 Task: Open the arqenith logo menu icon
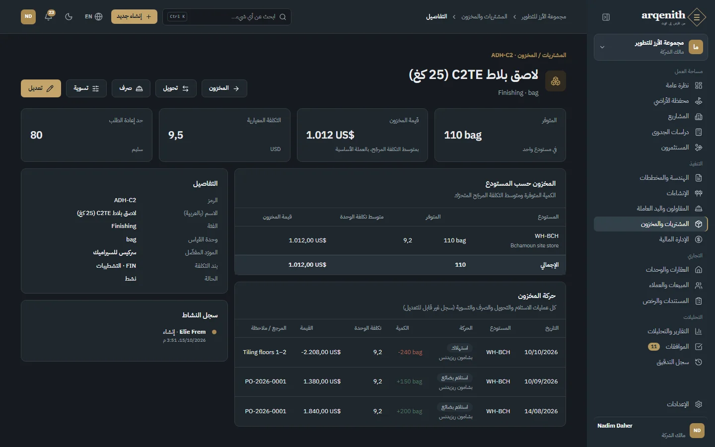[697, 17]
